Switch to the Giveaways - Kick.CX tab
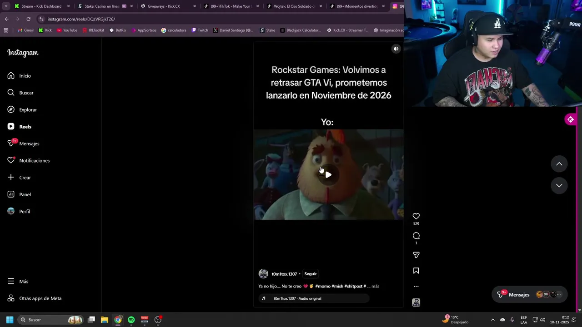 coord(164,6)
